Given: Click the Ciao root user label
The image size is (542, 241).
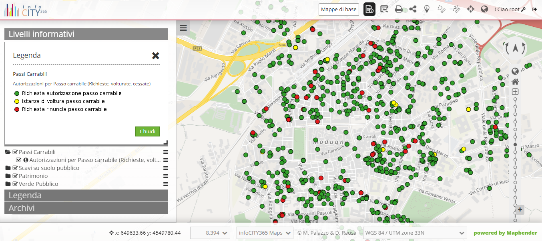Looking at the screenshot, I should [507, 9].
